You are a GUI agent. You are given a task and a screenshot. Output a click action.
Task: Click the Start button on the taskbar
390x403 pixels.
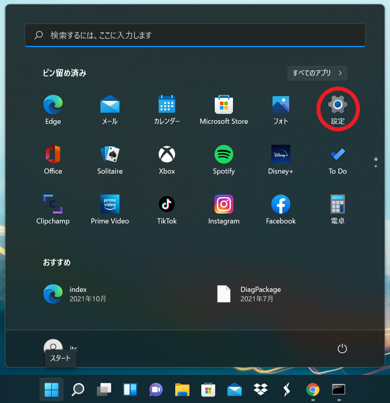pos(51,390)
